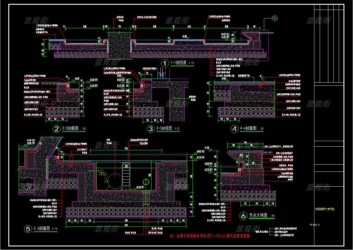Click the yellow drawing name in the title block

point(325,209)
